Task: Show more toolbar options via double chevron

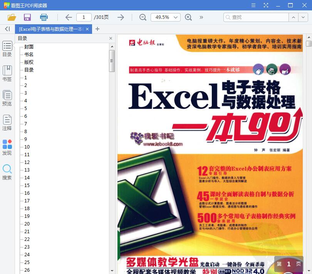Action: click(x=201, y=17)
